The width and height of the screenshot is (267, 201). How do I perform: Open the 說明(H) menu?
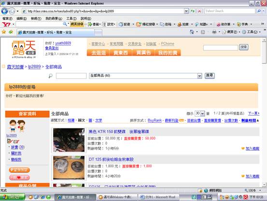[x=85, y=18]
